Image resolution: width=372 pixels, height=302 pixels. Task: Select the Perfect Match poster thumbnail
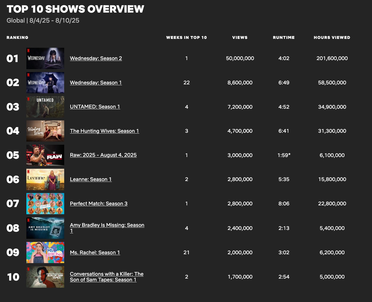45,204
